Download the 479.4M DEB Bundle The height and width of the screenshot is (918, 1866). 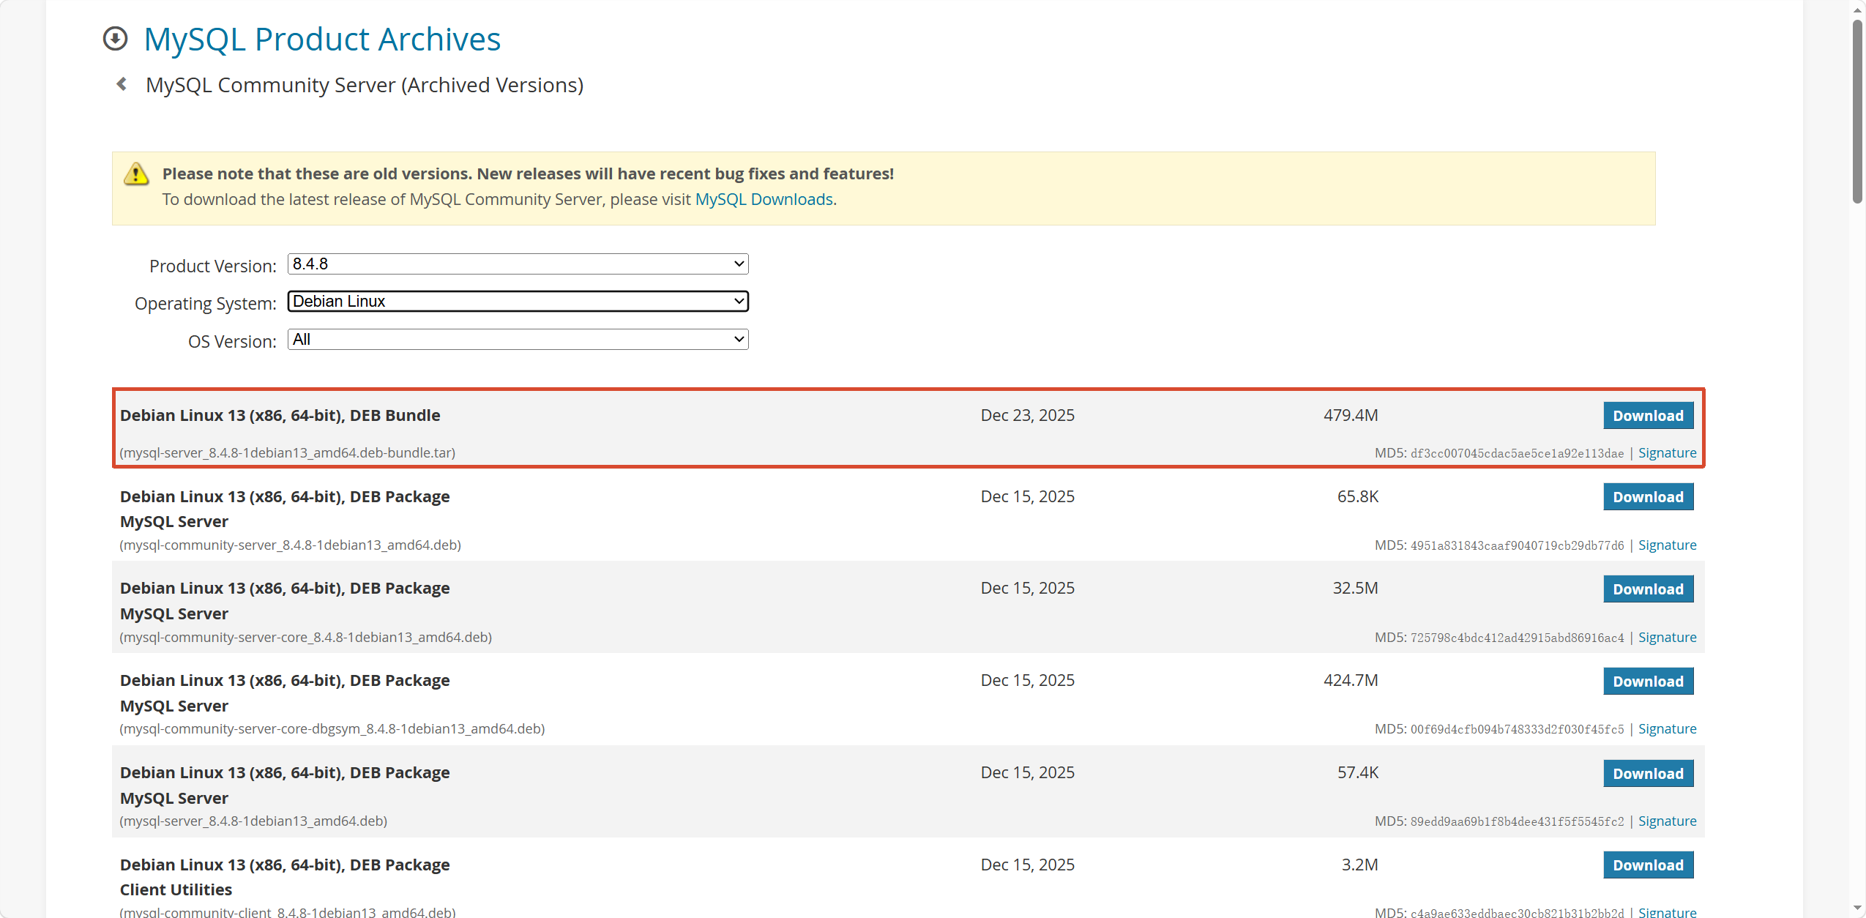[1647, 415]
